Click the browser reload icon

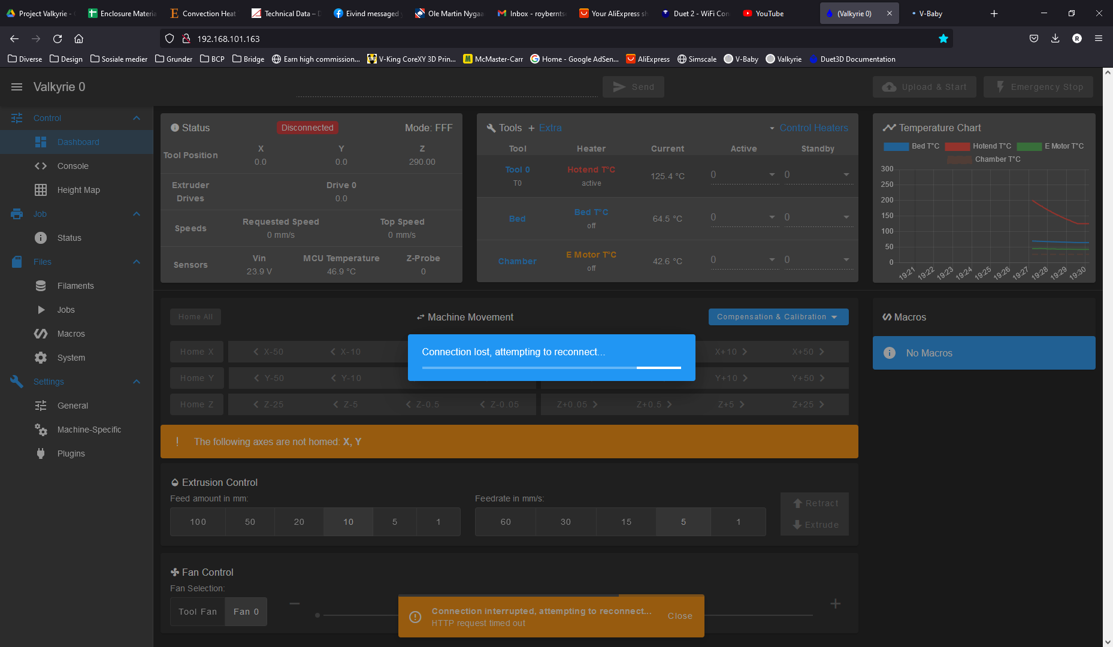point(58,39)
